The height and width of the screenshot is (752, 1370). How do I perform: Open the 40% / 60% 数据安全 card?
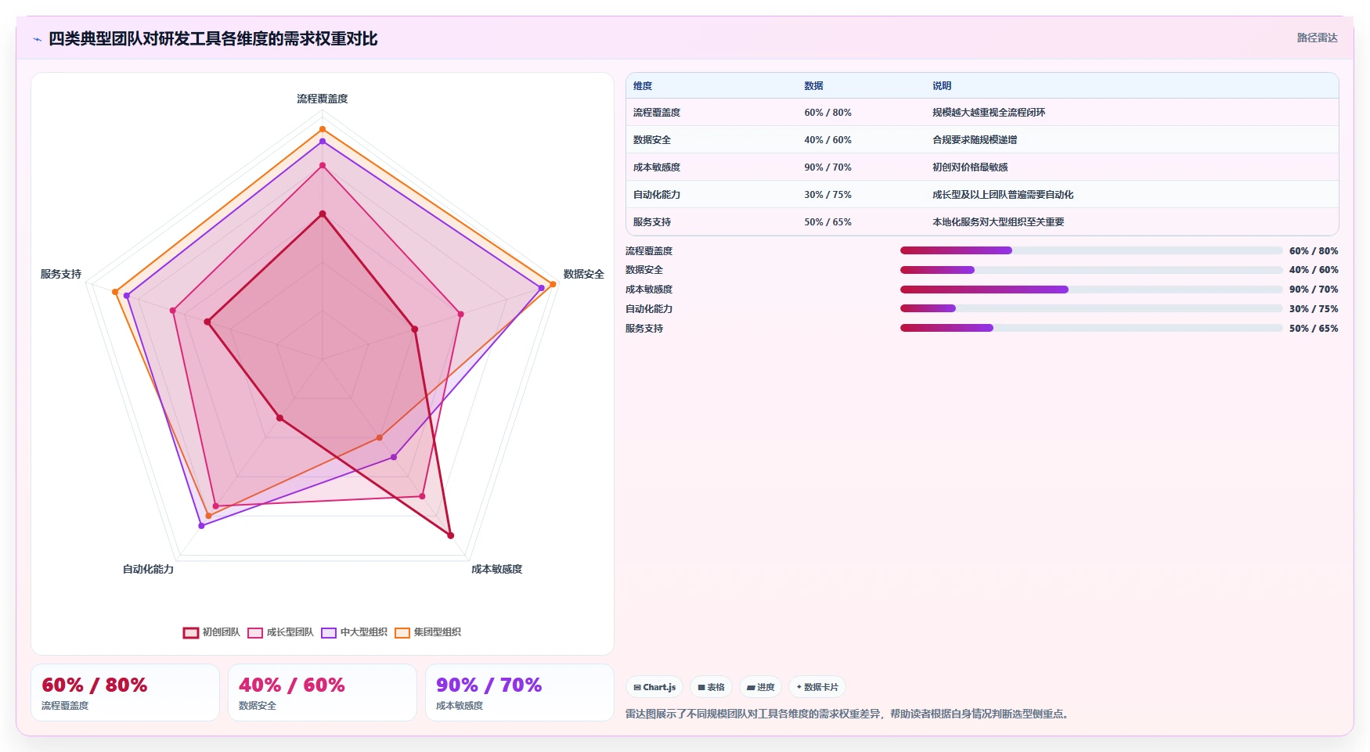click(x=323, y=693)
